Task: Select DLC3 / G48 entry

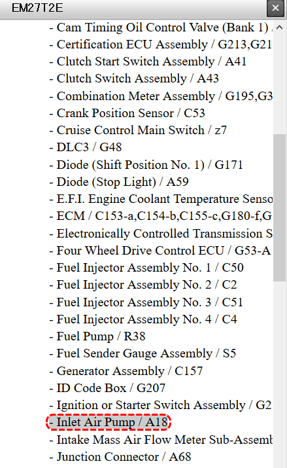Action: click(x=86, y=147)
